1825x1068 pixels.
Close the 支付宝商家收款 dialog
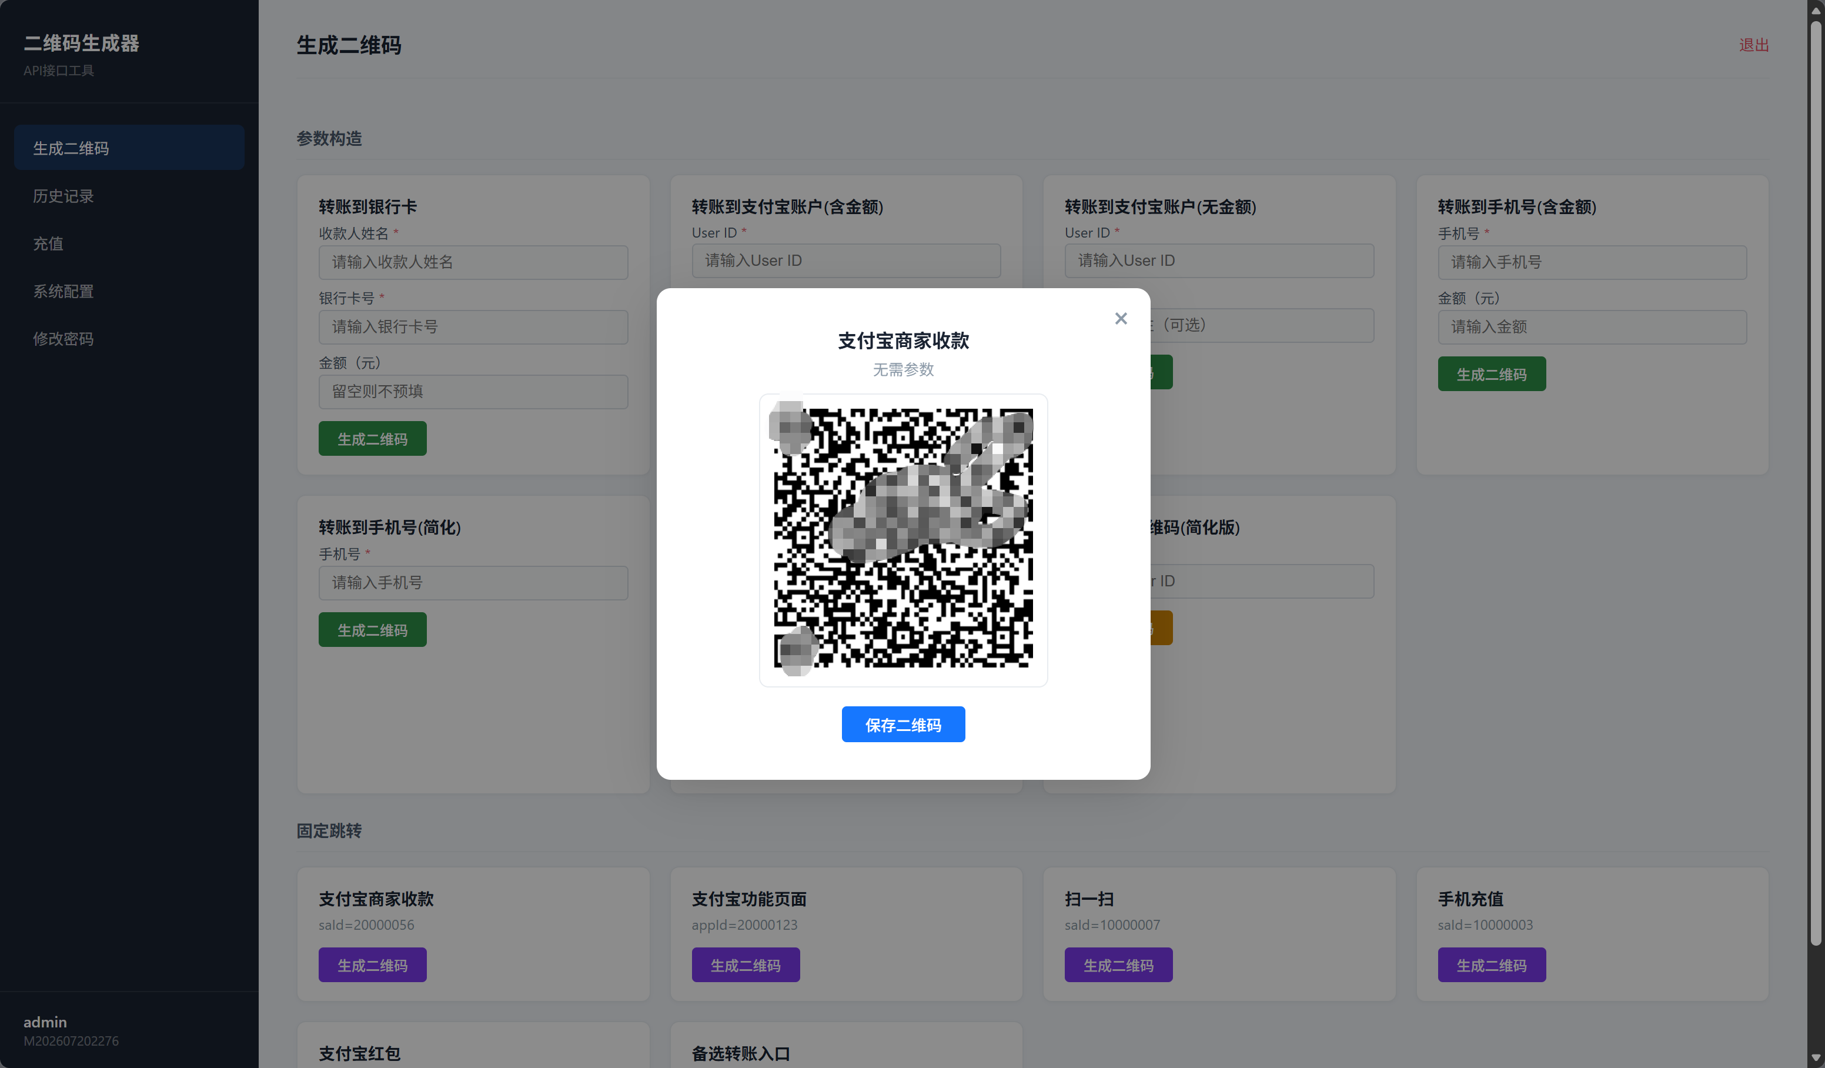[x=1121, y=318]
